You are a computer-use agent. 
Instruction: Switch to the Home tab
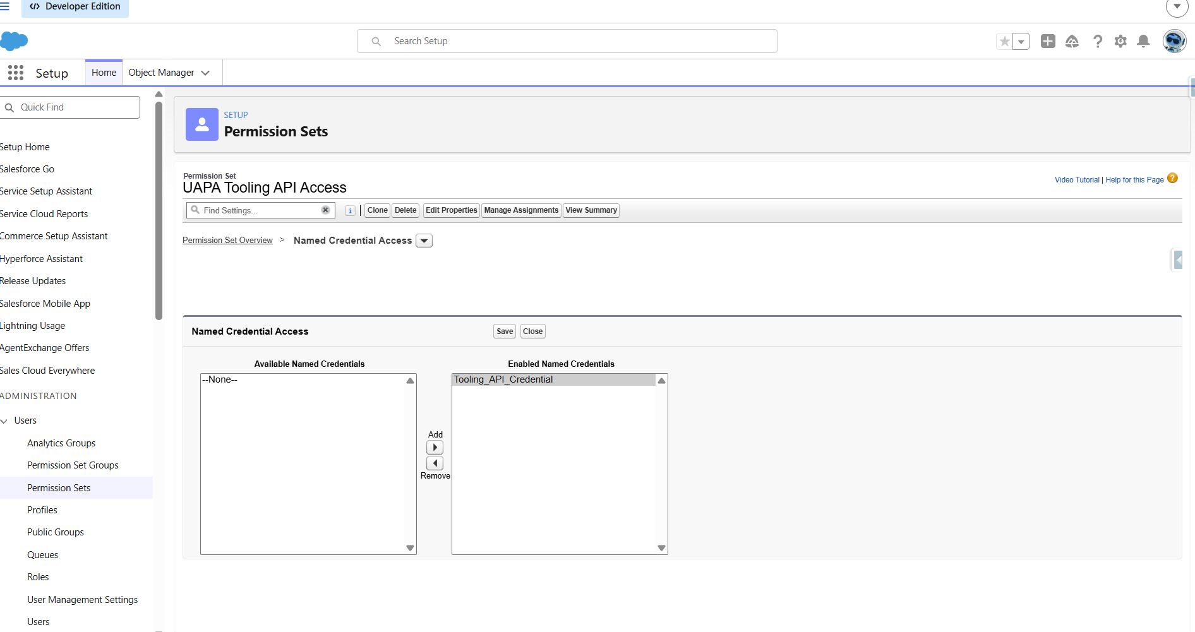(104, 73)
